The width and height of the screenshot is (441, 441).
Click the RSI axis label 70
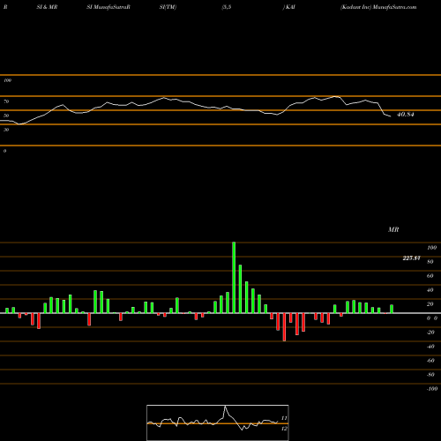click(6, 101)
